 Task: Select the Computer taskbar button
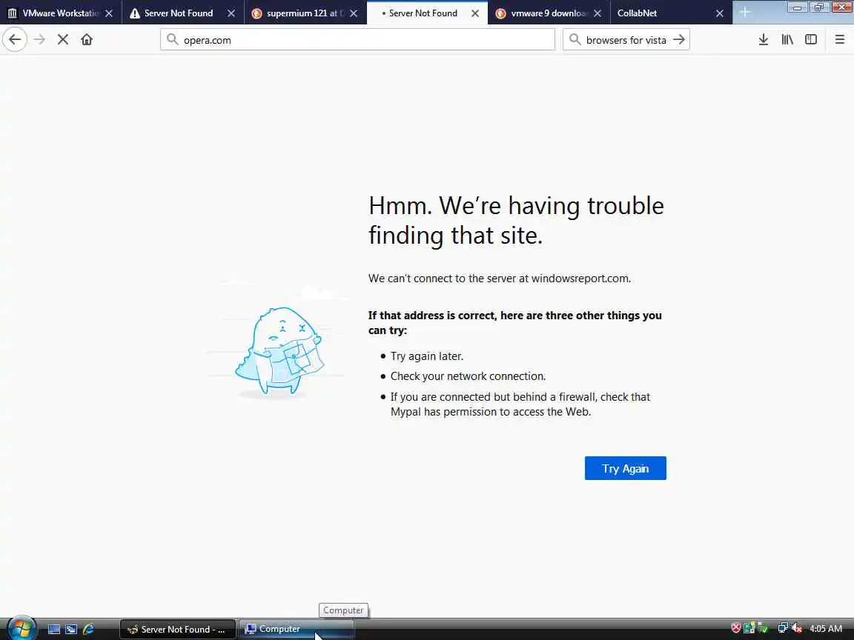coord(297,629)
